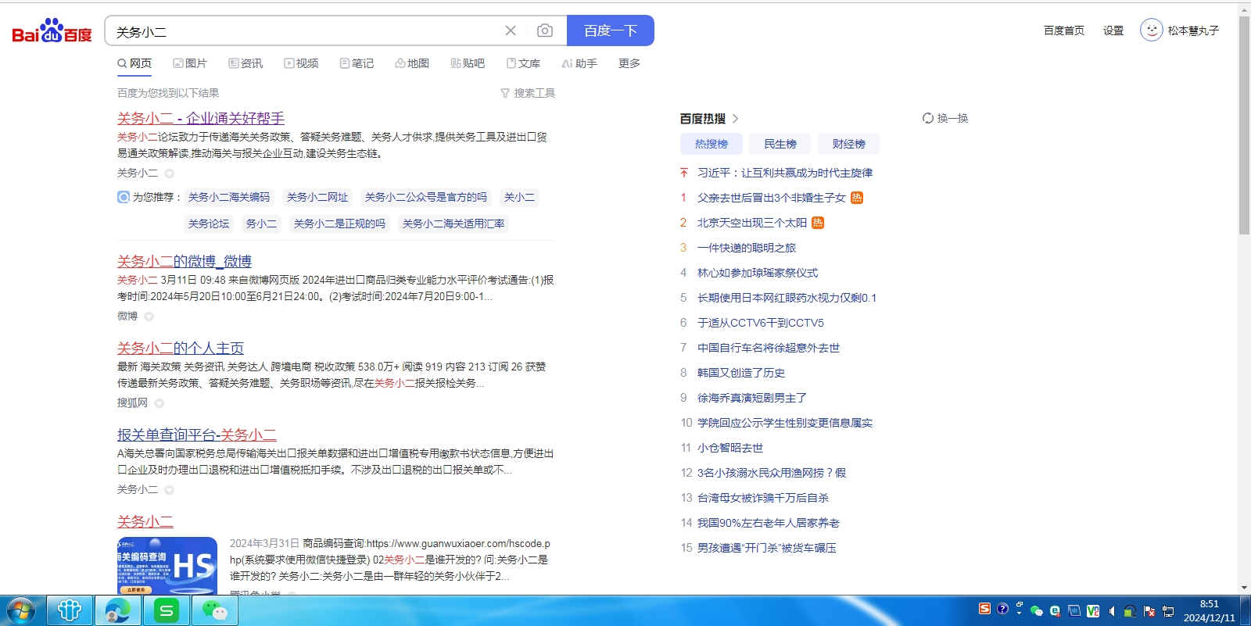This screenshot has height=626, width=1251.
Task: Select the 热搜榜 tab
Action: pos(712,144)
